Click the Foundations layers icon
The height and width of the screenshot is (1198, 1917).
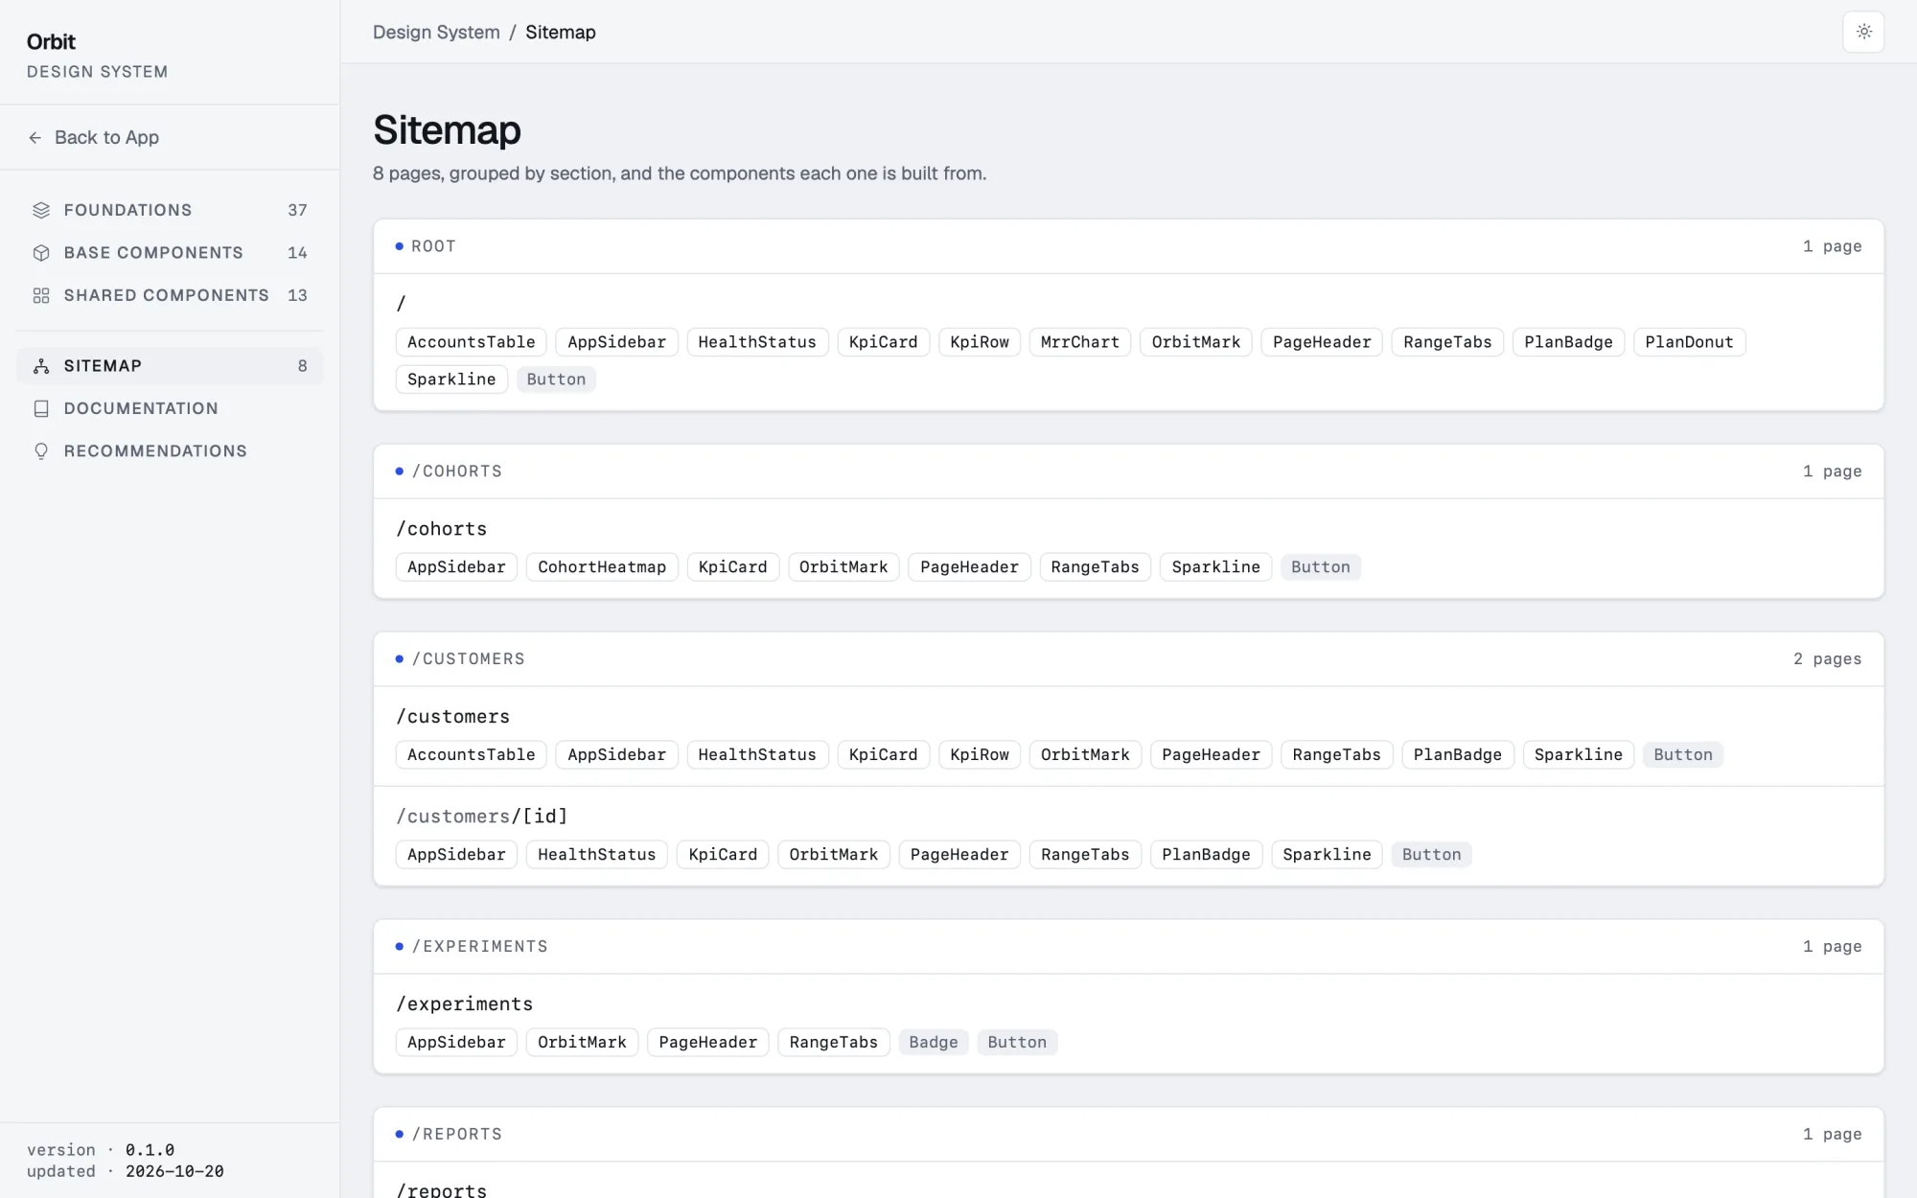click(x=41, y=210)
